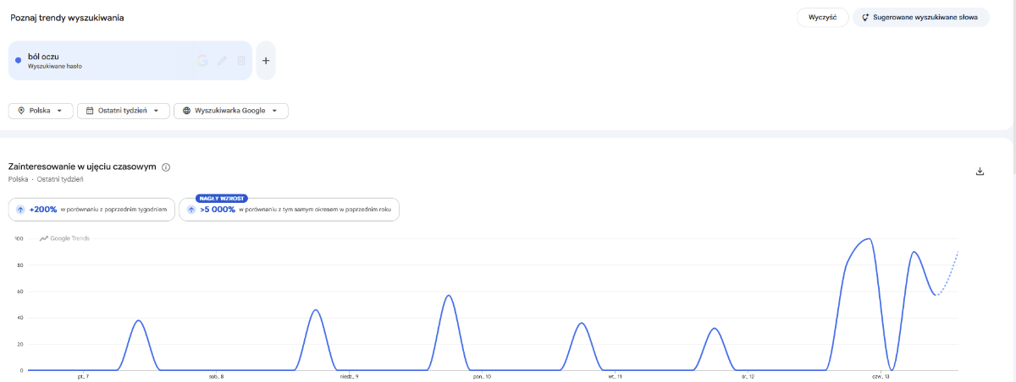Edit the 'ból oczu' search term pencil icon
1016x382 pixels.
(x=222, y=61)
